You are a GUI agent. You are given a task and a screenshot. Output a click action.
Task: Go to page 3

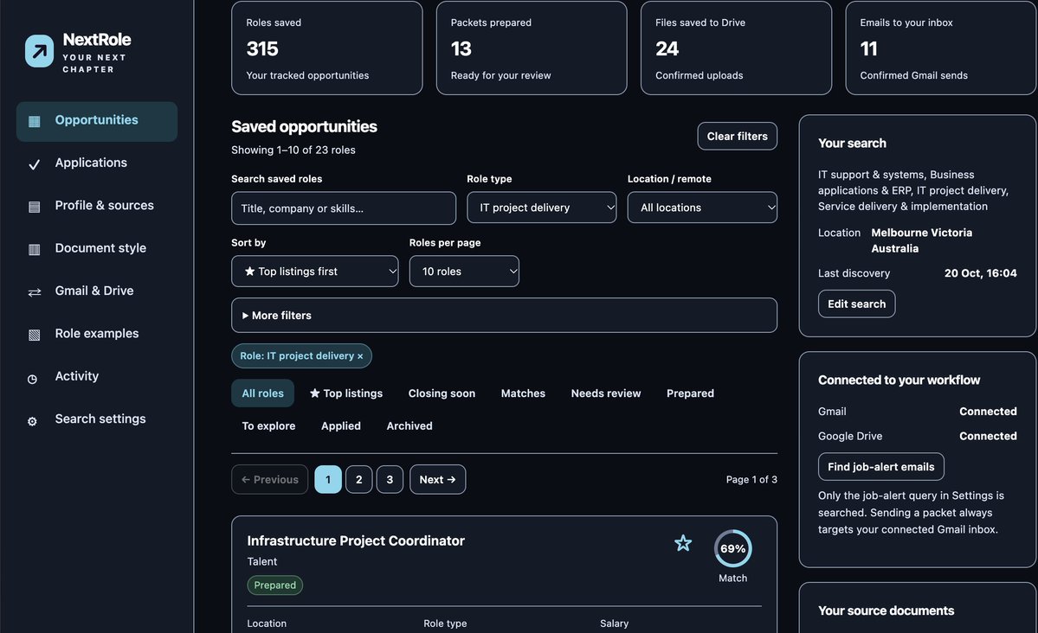point(390,480)
